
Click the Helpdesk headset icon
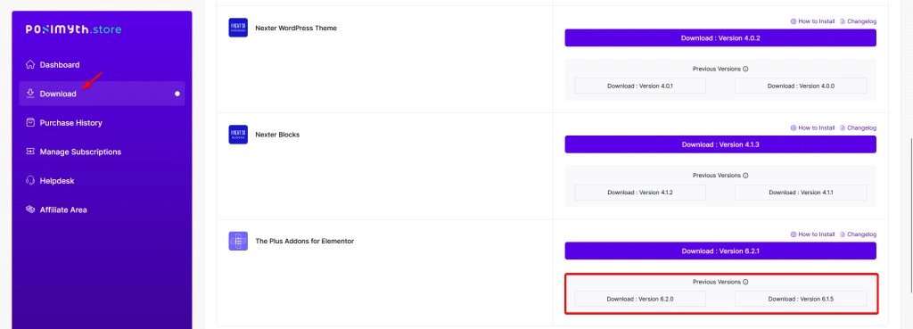pos(30,180)
